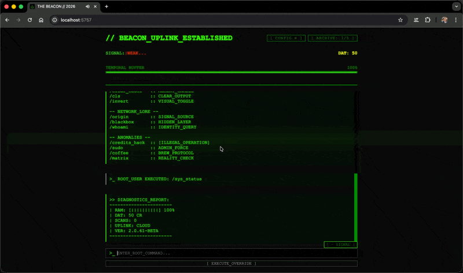Open the ARCHIVE: 3/5 button
Image resolution: width=463 pixels, height=273 pixels.
pyautogui.click(x=332, y=38)
